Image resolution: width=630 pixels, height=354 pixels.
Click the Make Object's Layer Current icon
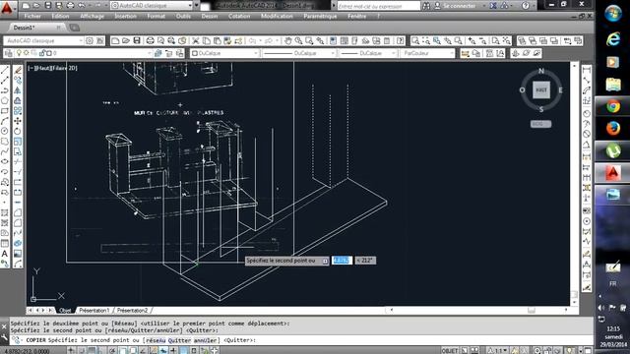tap(158, 53)
